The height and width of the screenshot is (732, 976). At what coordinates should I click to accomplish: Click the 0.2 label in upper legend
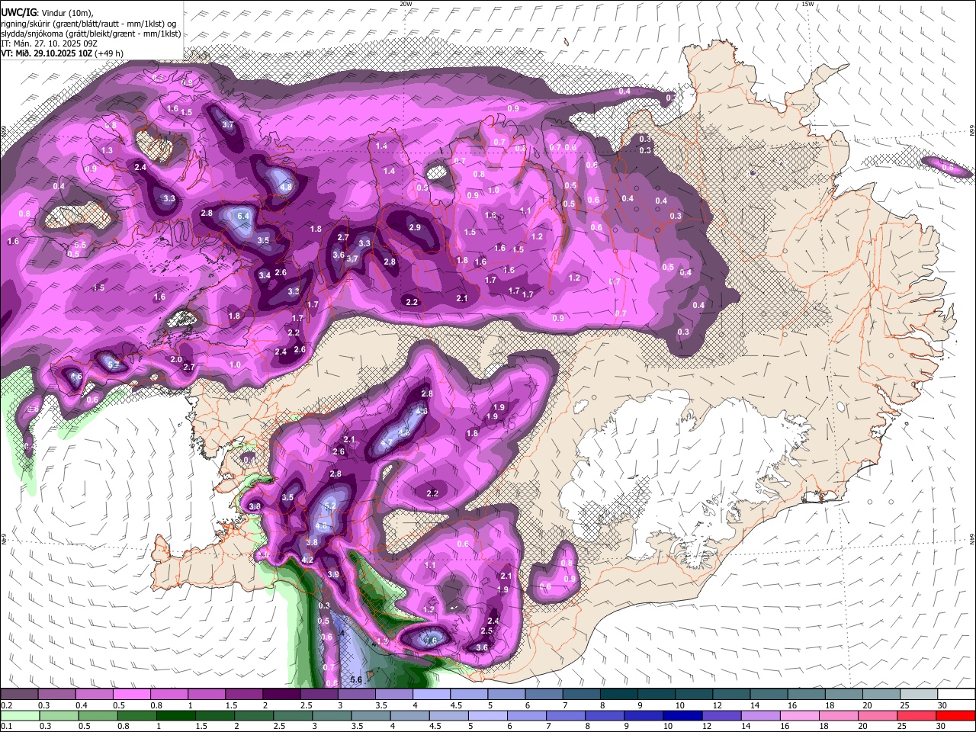(x=6, y=705)
